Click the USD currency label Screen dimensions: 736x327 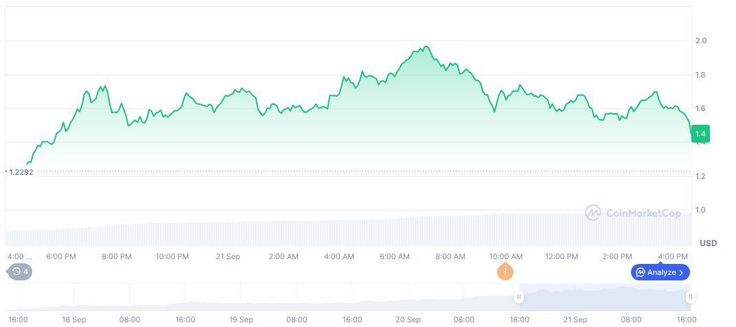708,243
